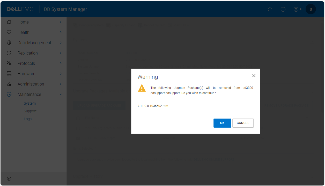The image size is (325, 186).
Task: Open Administration via its user icon
Action: tap(9, 84)
